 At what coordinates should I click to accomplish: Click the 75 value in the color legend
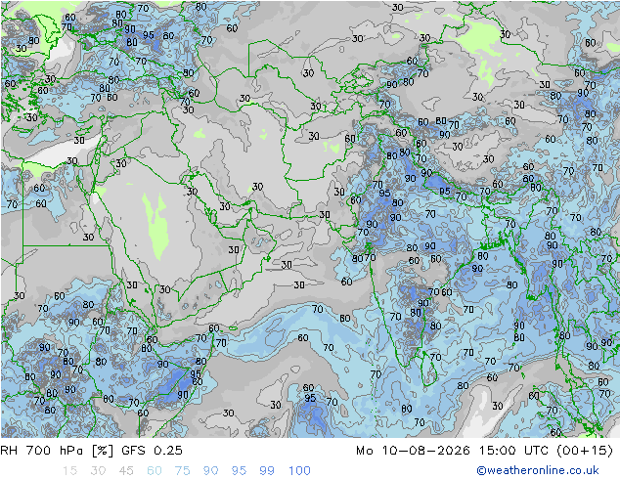tap(182, 471)
